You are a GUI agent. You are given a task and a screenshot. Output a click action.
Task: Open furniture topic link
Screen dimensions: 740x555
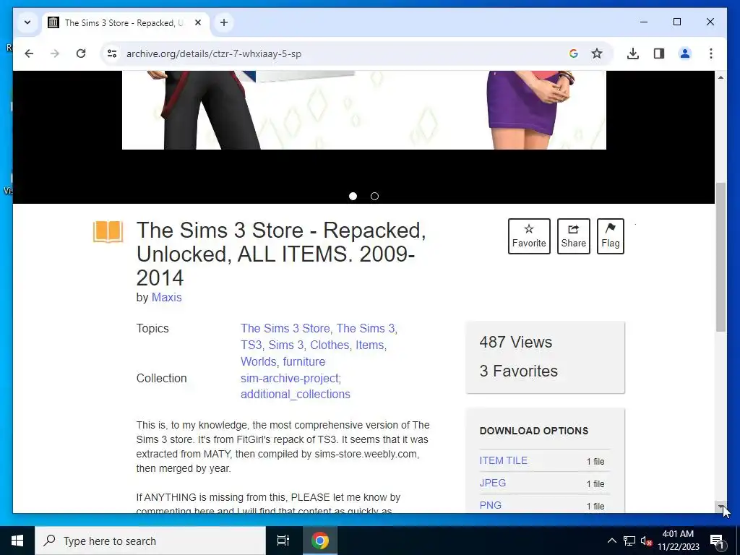tap(304, 361)
